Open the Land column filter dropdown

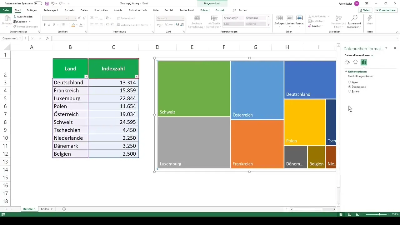86,76
